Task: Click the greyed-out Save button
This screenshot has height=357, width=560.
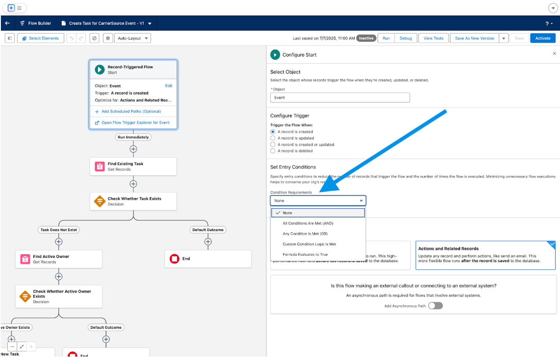Action: 519,38
